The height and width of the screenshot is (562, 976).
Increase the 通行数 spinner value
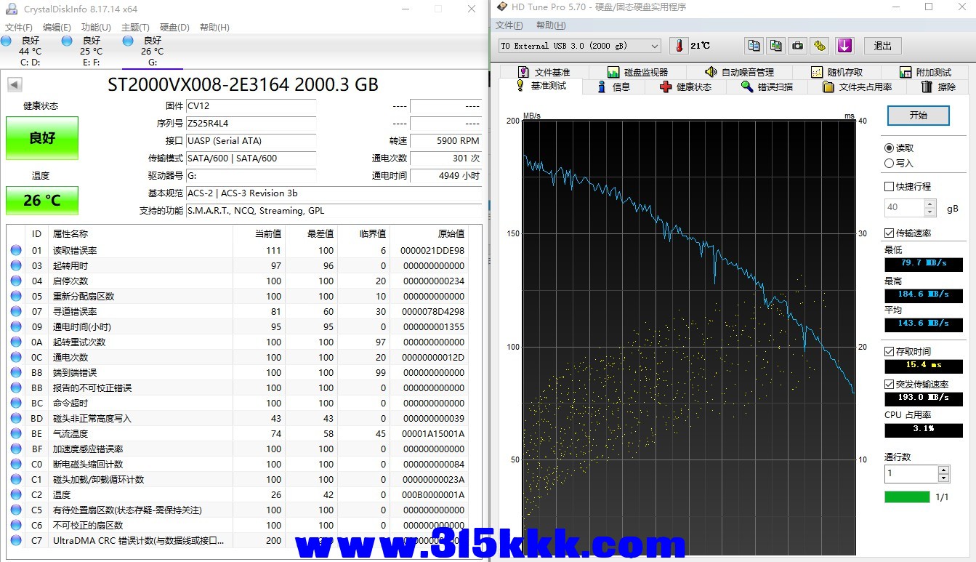pos(943,470)
